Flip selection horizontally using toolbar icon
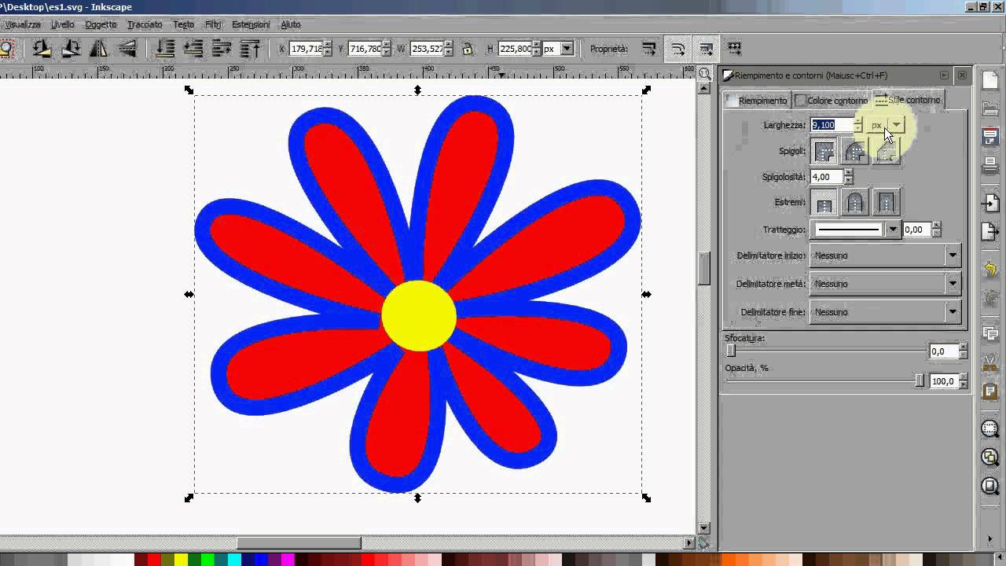 [99, 49]
